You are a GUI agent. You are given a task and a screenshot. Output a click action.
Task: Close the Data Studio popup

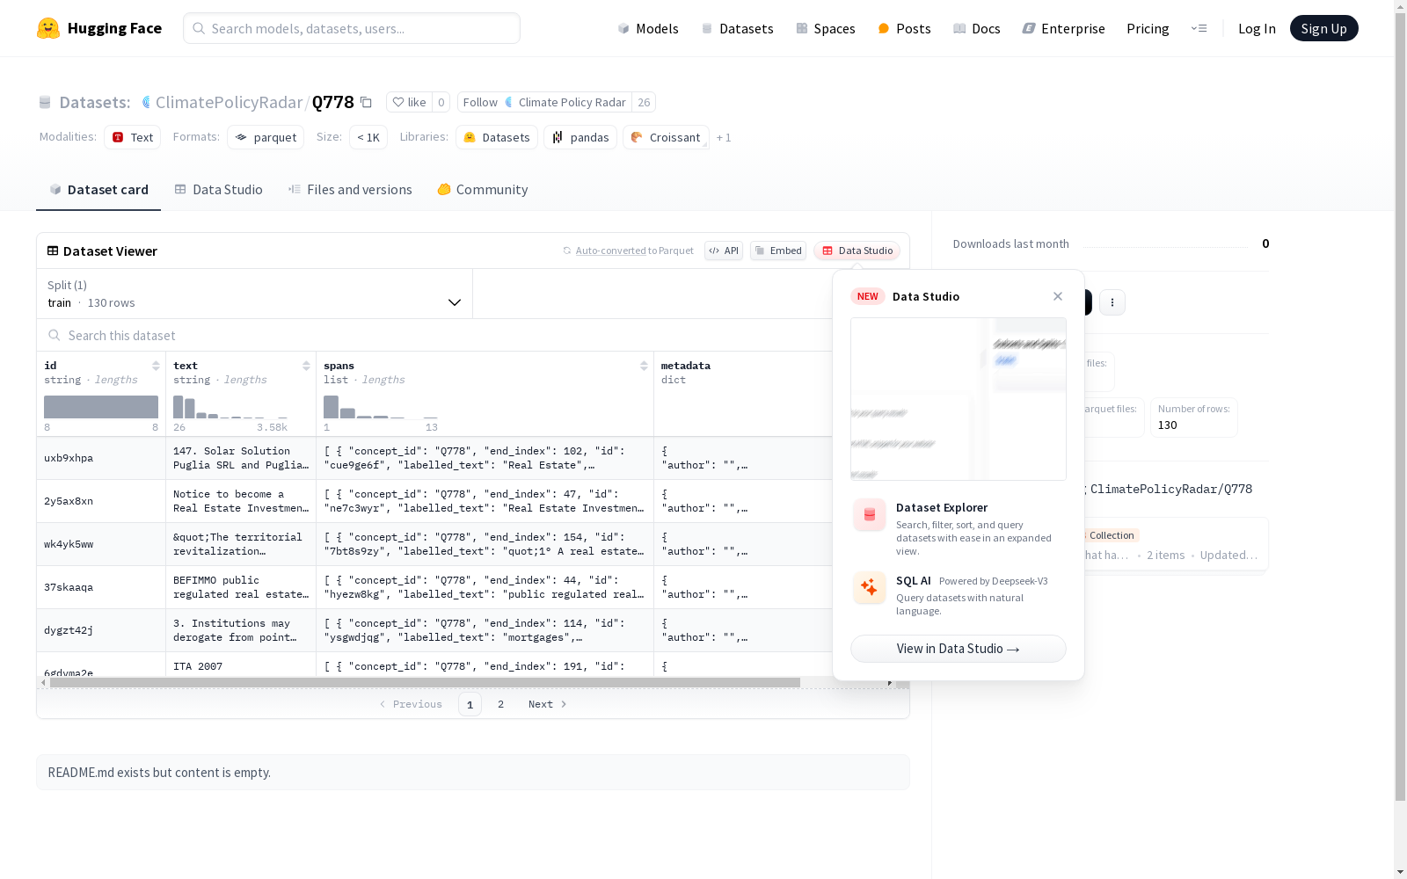pyautogui.click(x=1058, y=296)
